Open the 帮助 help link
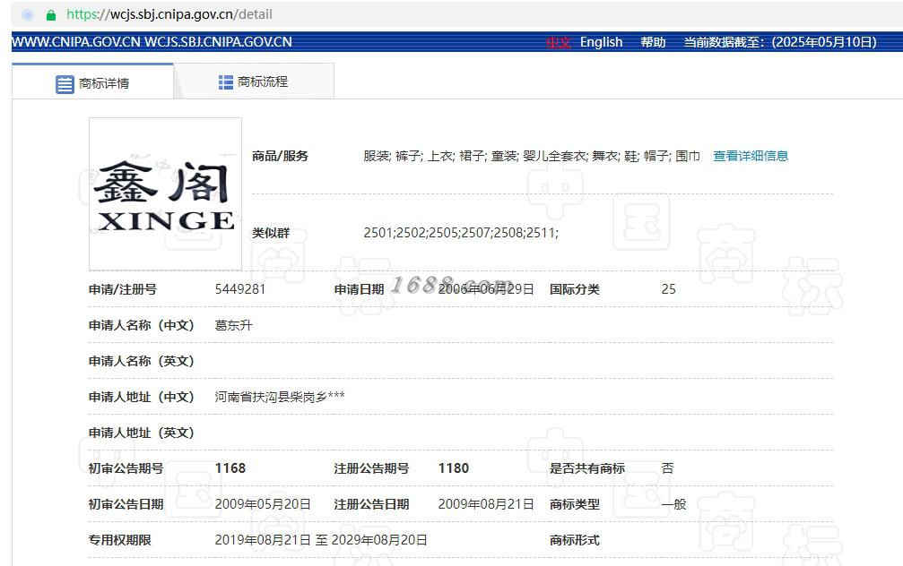 (x=653, y=42)
